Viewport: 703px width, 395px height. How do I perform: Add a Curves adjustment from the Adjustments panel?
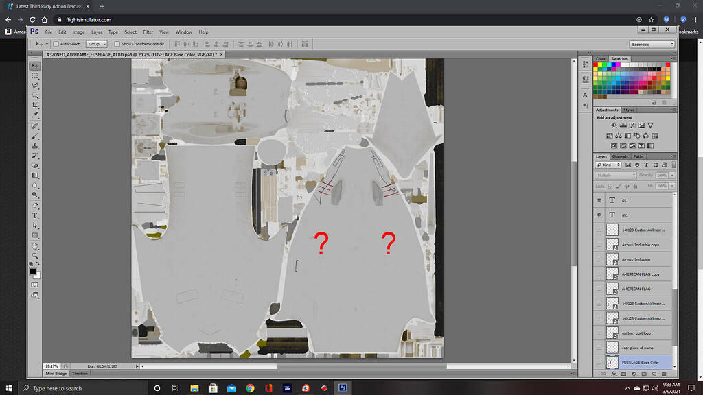[x=632, y=125]
